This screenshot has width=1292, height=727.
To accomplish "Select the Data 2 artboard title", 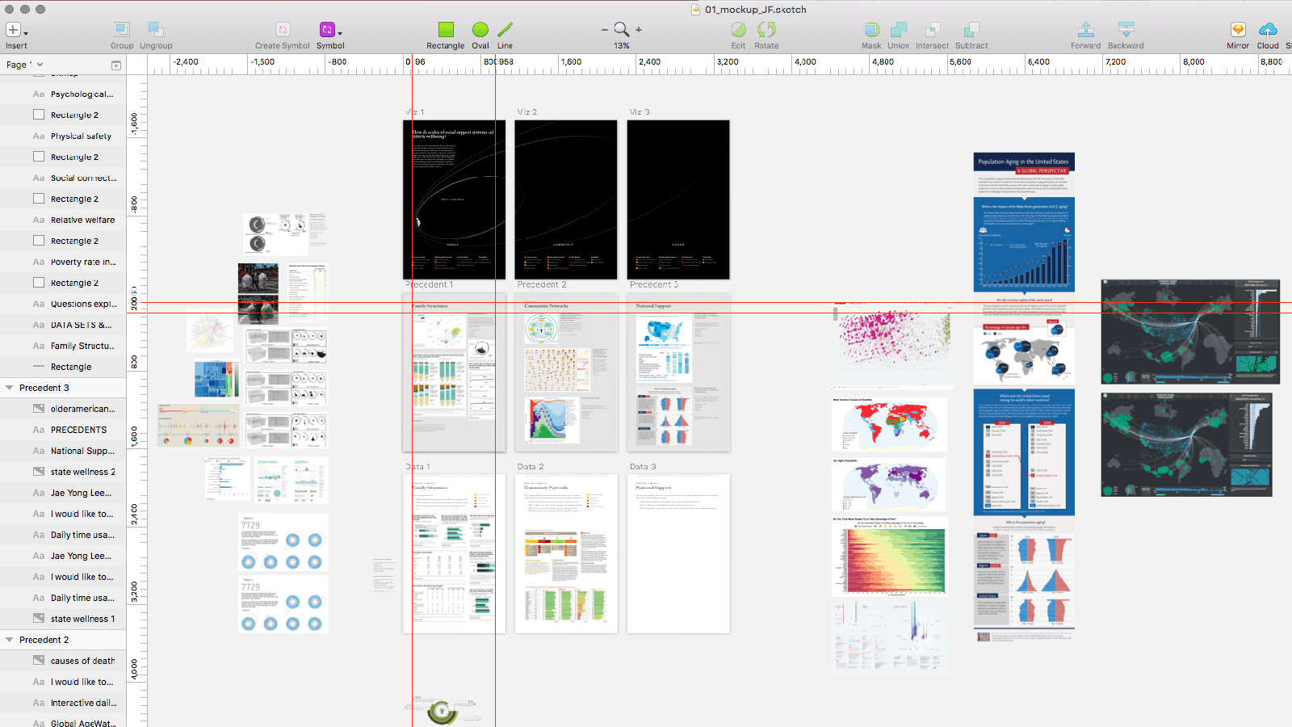I will coord(531,467).
